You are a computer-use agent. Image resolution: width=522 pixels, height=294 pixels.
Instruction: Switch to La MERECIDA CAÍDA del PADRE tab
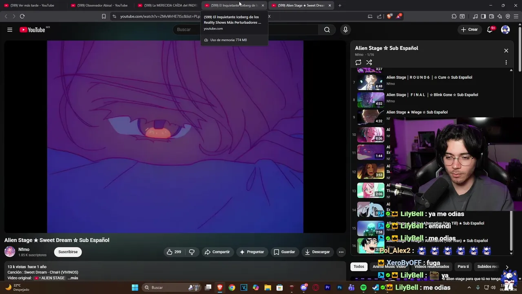[x=167, y=5]
